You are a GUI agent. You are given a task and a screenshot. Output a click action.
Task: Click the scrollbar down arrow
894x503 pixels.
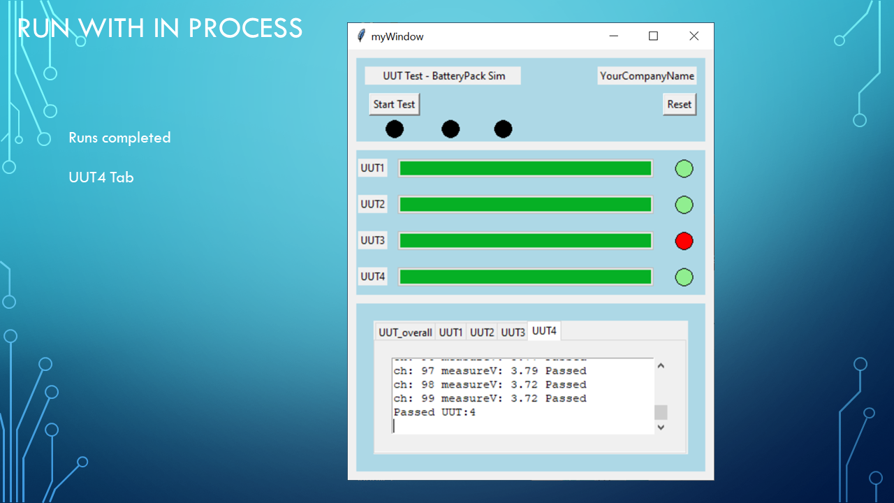coord(660,427)
